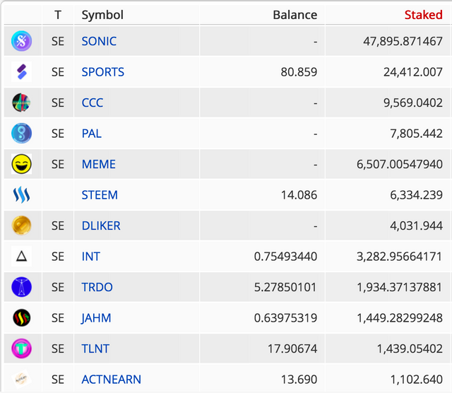The image size is (452, 393).
Task: Click the STEEM logo icon
Action: click(21, 195)
